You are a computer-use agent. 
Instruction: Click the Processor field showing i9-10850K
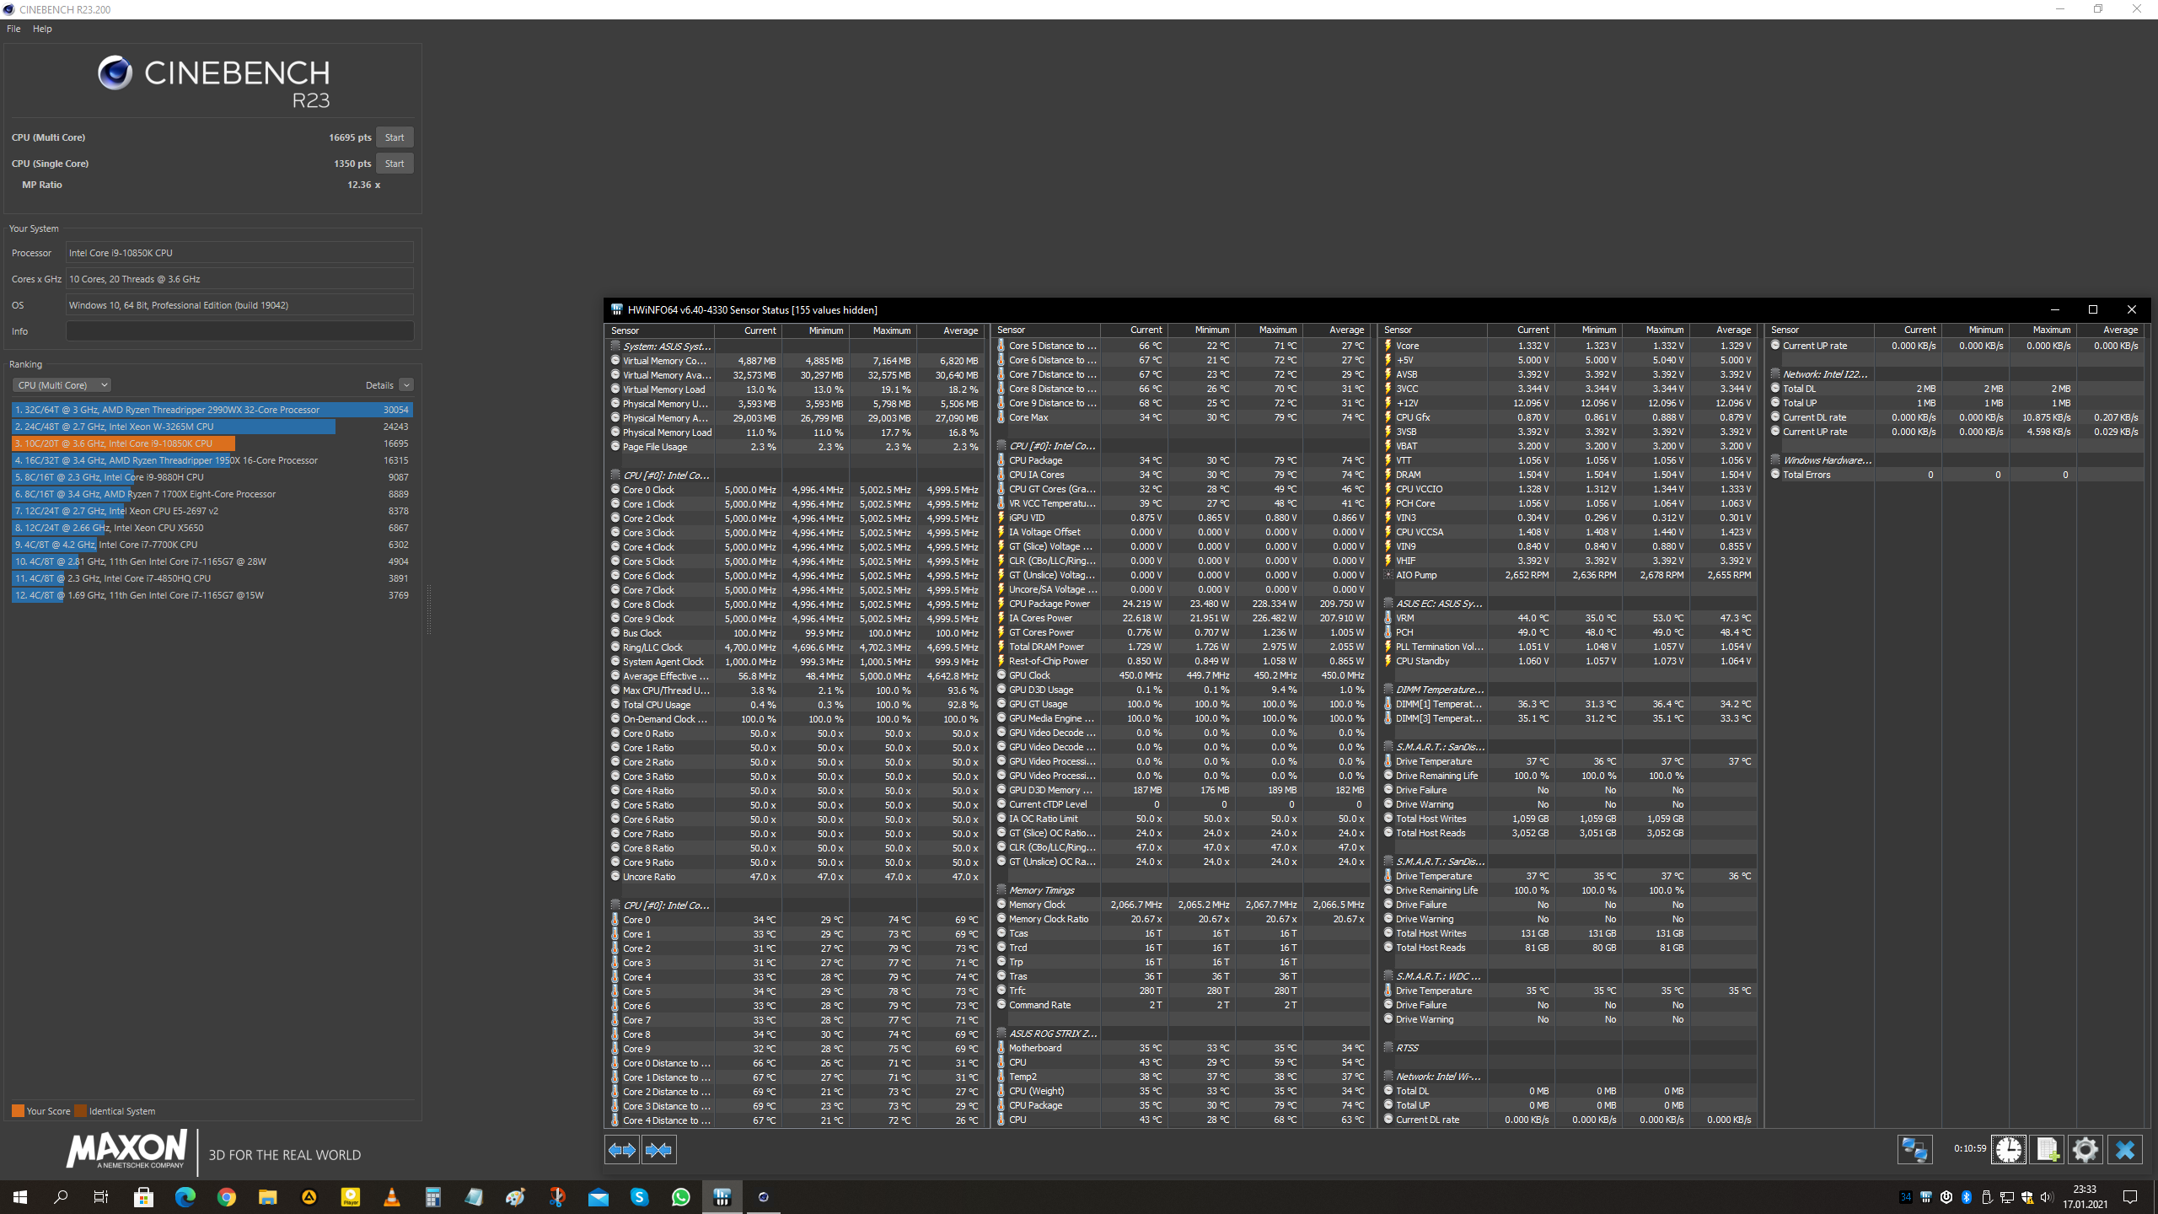[x=239, y=253]
